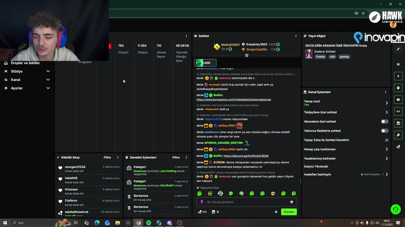Open the emoji picker smiley icon

pos(292,202)
